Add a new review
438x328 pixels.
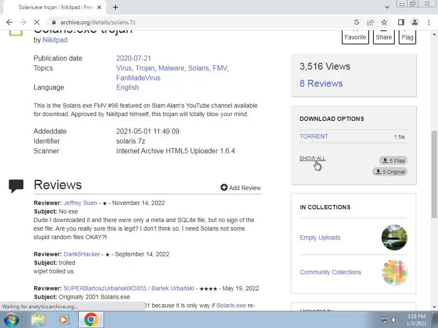tap(240, 188)
